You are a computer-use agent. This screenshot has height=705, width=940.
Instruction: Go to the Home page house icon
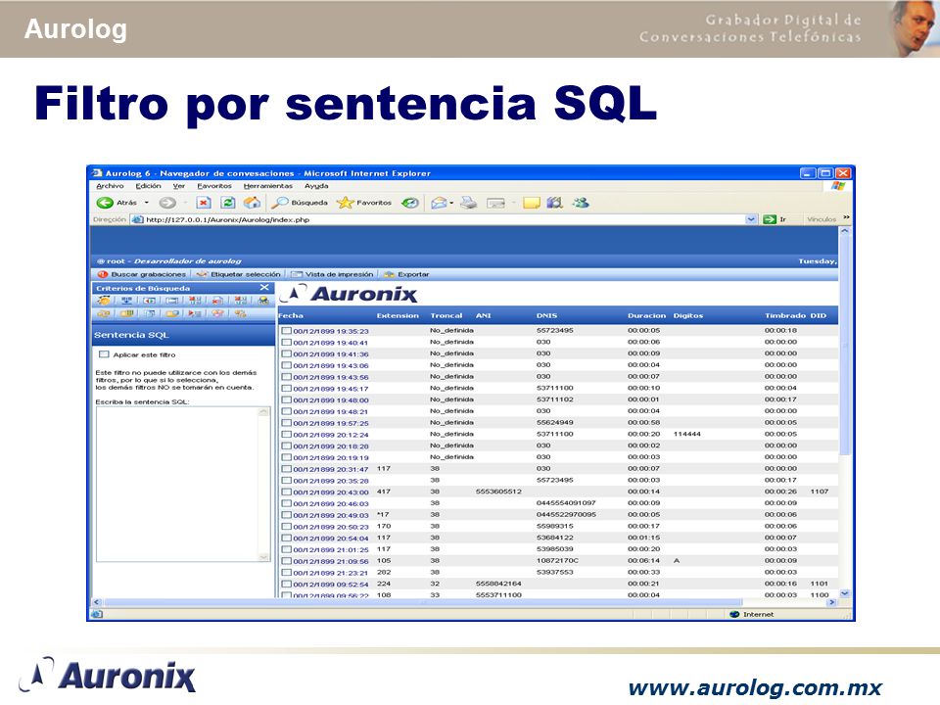[252, 203]
